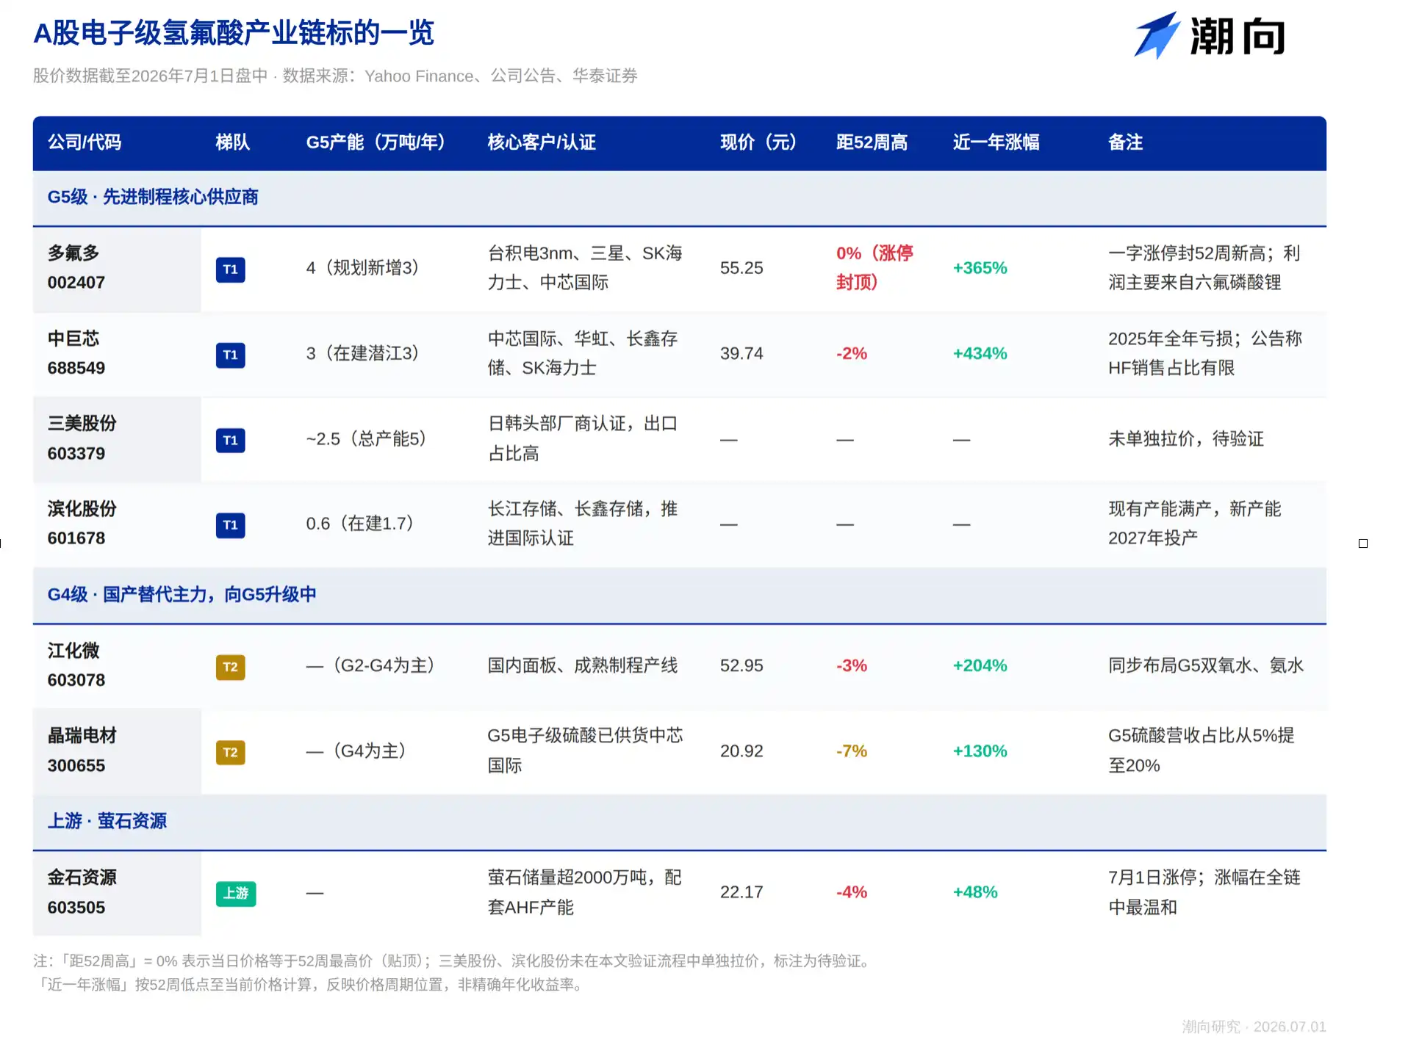Click the price 52.95
The width and height of the screenshot is (1408, 1056).
(741, 665)
